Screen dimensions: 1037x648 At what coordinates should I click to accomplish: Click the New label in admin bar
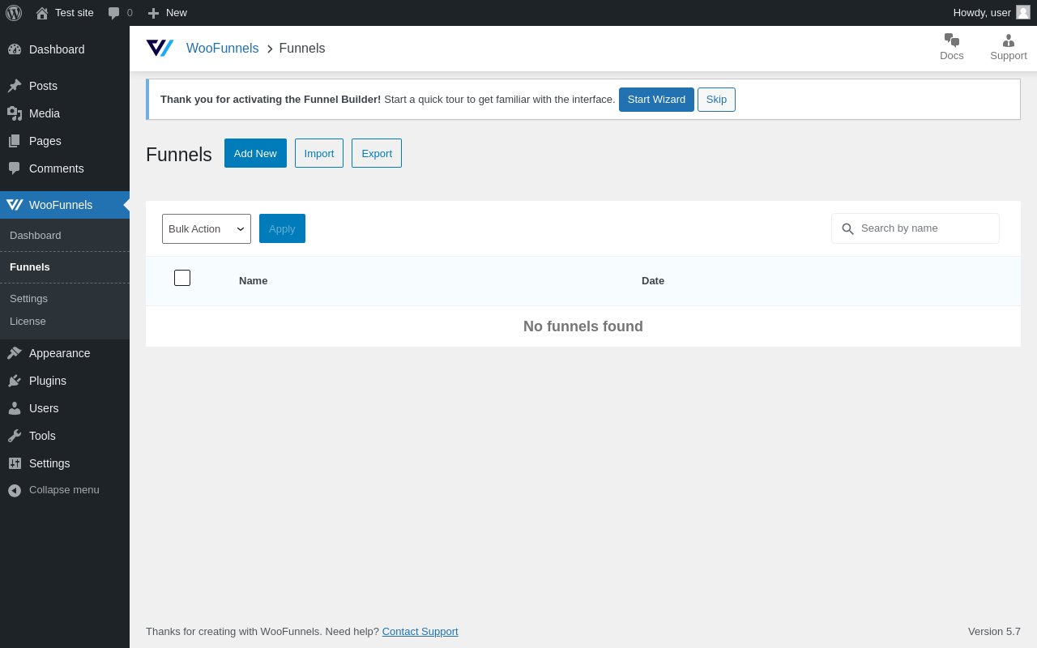[x=177, y=13]
